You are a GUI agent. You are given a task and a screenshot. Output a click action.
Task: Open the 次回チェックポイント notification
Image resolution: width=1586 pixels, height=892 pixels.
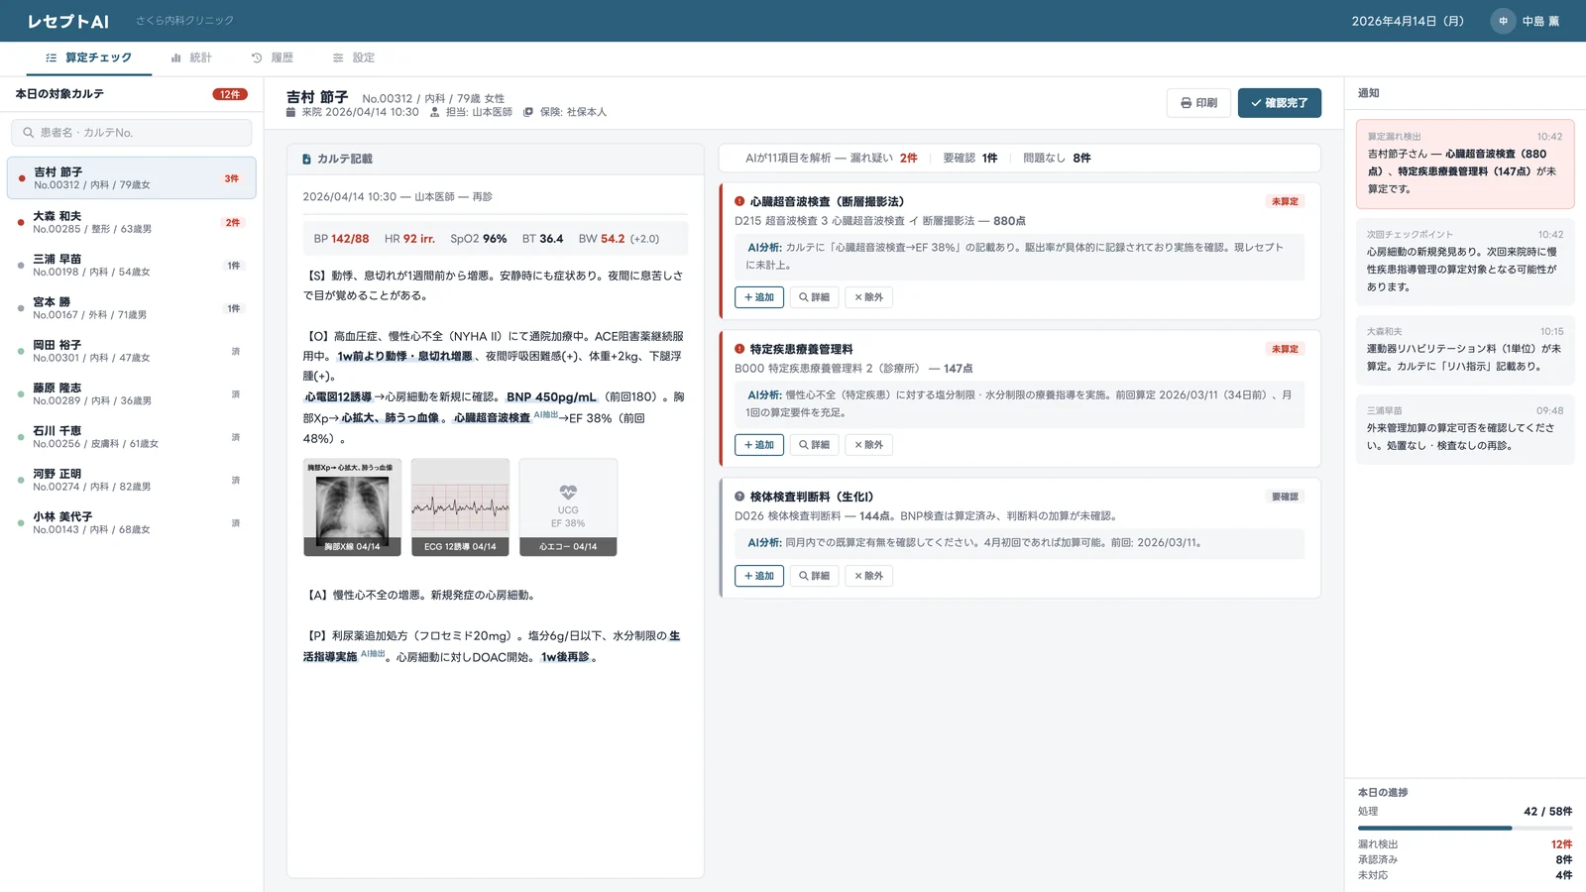pyautogui.click(x=1465, y=262)
